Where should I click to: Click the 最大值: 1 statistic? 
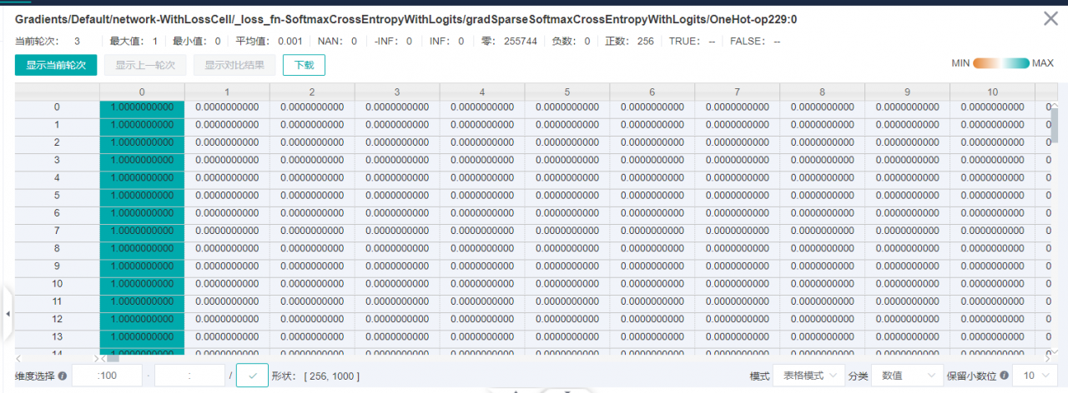133,41
